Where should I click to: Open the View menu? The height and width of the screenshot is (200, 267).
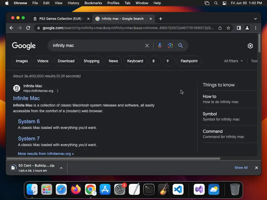[x=59, y=3]
